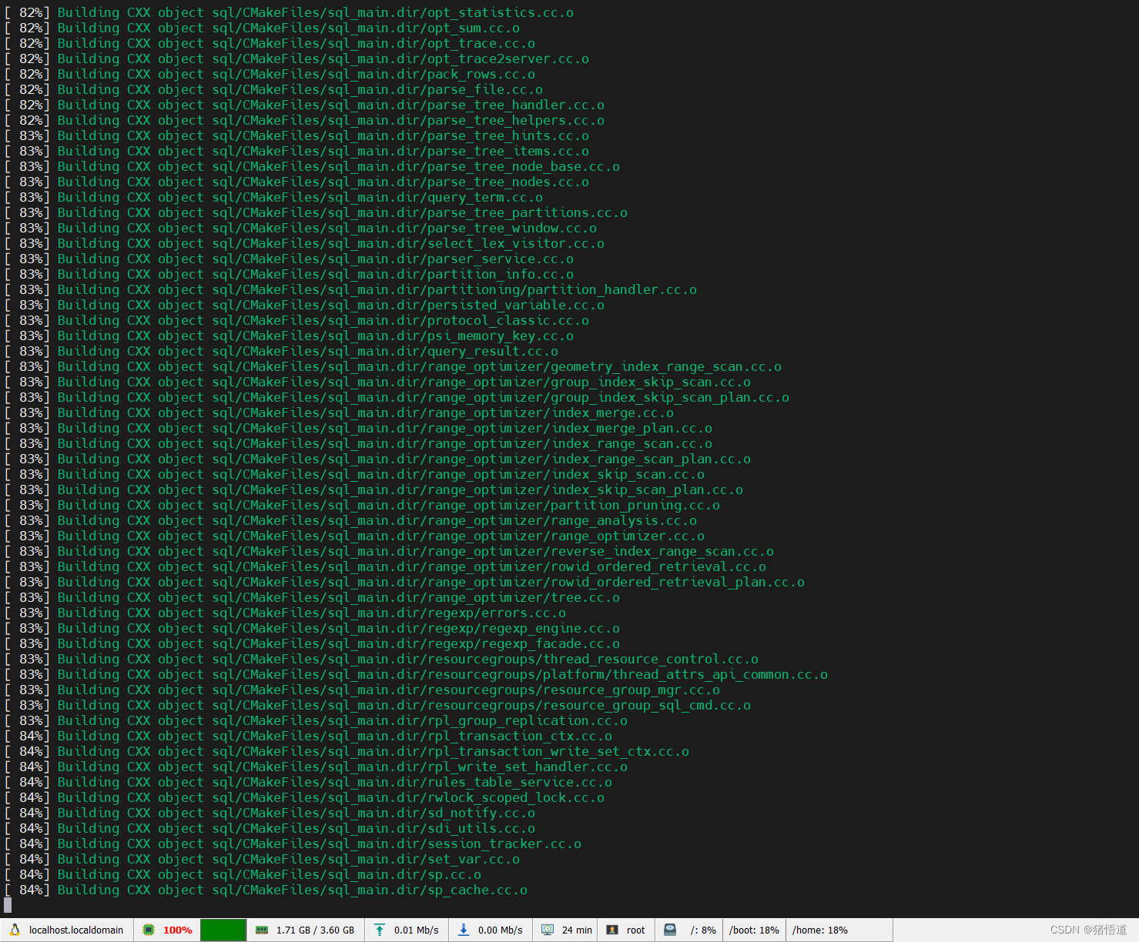Click the rowid_ordered_retrieval_plan.cc.o build line

point(404,582)
